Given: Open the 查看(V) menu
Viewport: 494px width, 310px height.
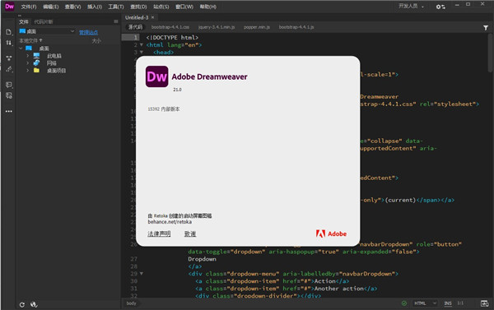Looking at the screenshot, I should (x=72, y=7).
